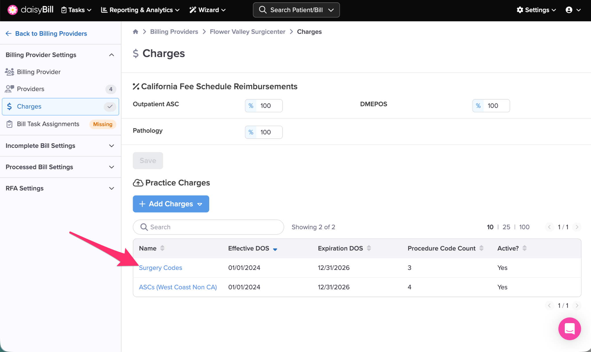Click the home breadcrumb icon
This screenshot has height=352, width=591.
pos(135,32)
